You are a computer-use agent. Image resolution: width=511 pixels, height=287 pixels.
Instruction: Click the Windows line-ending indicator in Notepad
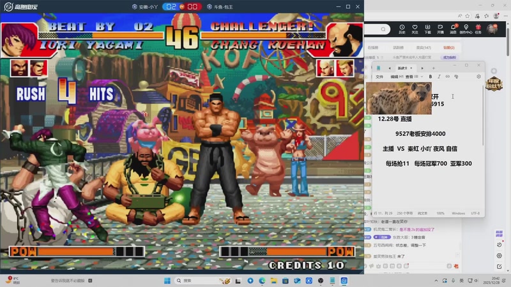click(458, 213)
